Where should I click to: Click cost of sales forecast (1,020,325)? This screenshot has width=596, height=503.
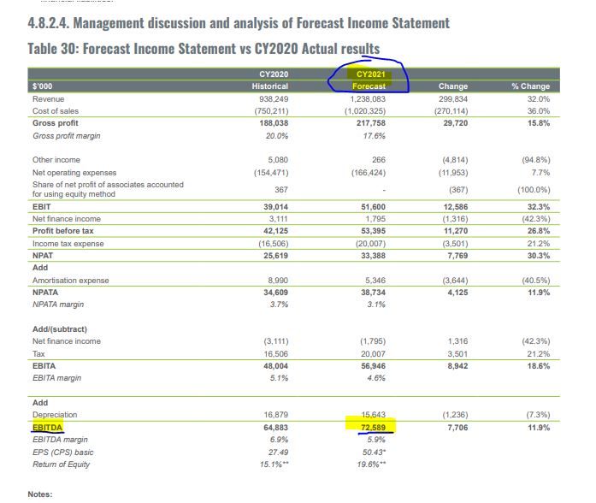[x=365, y=111]
